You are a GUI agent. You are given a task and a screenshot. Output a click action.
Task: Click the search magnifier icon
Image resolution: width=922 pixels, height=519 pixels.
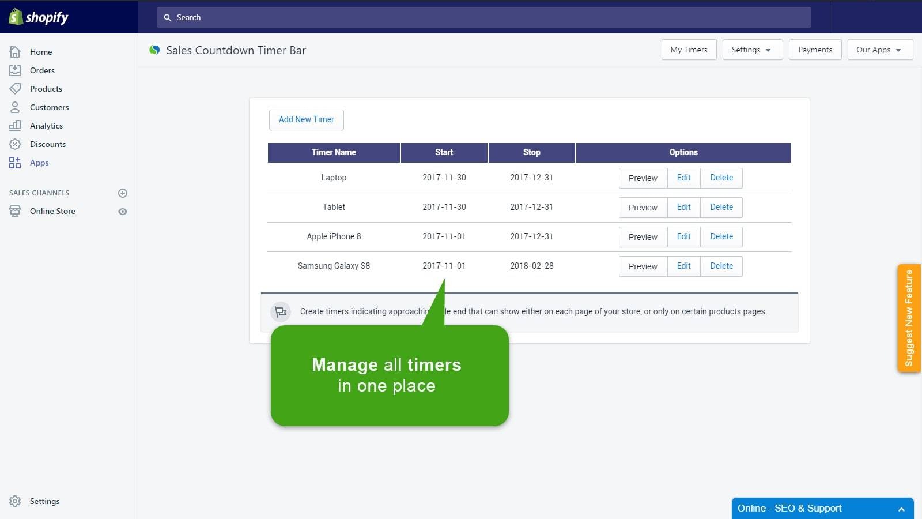168,18
